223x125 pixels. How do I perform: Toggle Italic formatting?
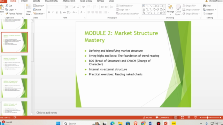[x=53, y=12]
